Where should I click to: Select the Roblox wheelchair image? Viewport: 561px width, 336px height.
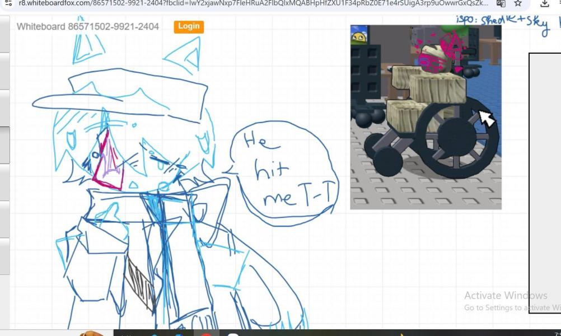point(426,118)
